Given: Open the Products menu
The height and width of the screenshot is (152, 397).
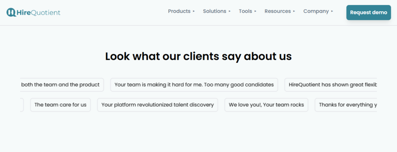Looking at the screenshot, I should click(179, 11).
